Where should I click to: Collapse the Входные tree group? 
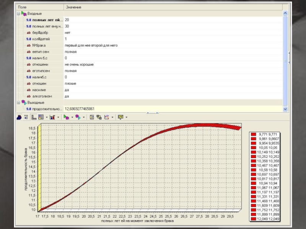[18, 13]
